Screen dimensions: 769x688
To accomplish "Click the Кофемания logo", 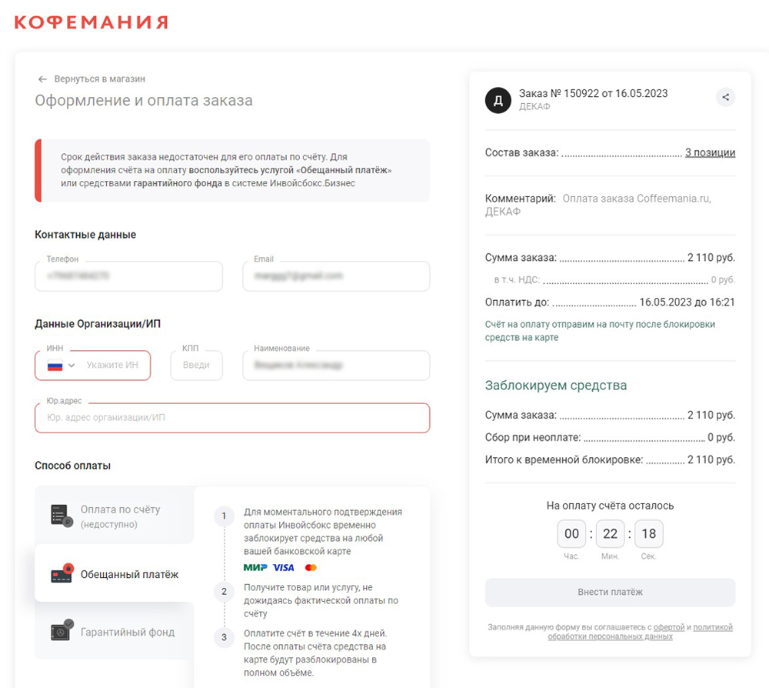I will pos(92,22).
